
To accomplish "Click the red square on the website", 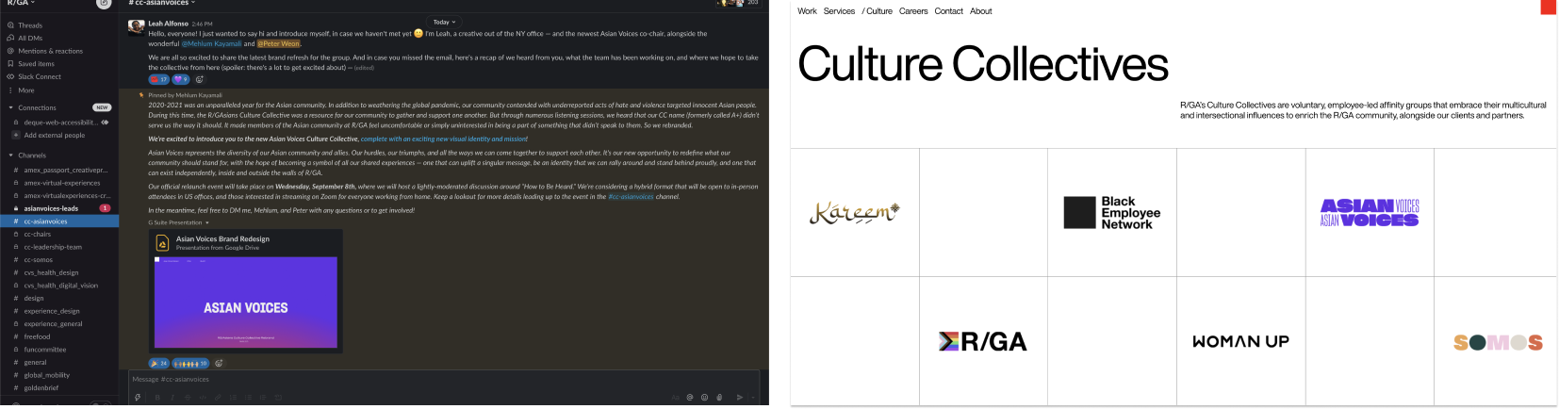I will [x=1548, y=7].
